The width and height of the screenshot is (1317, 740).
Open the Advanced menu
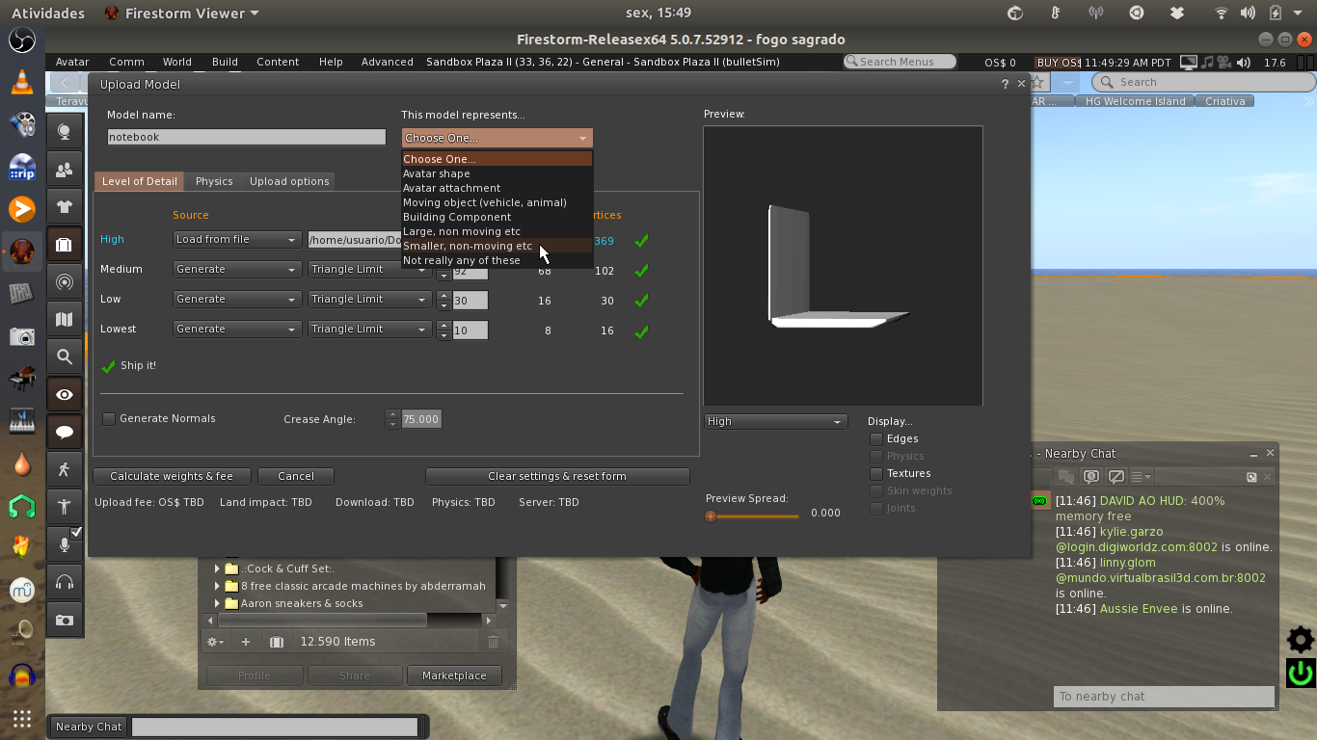tap(387, 61)
